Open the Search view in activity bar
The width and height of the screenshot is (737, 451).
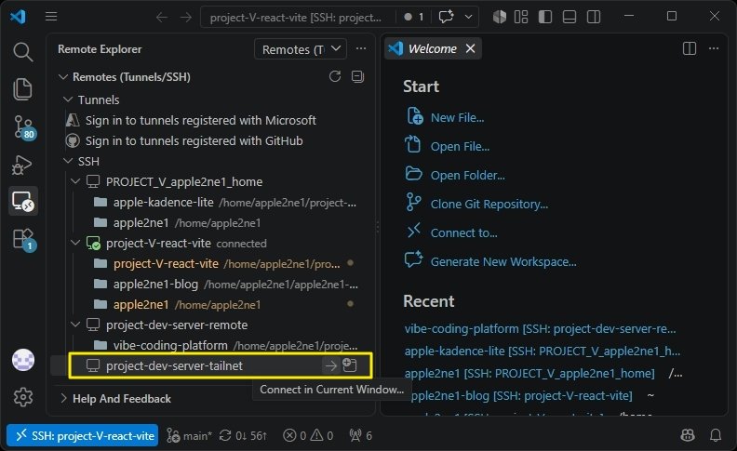point(22,51)
